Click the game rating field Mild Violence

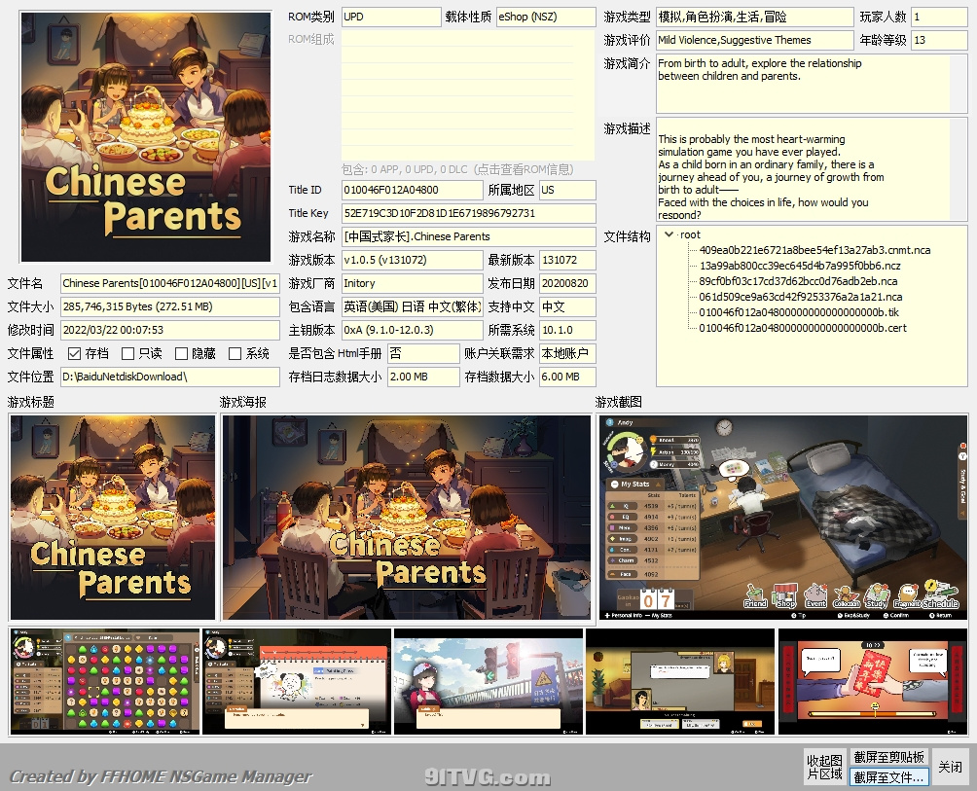click(754, 41)
